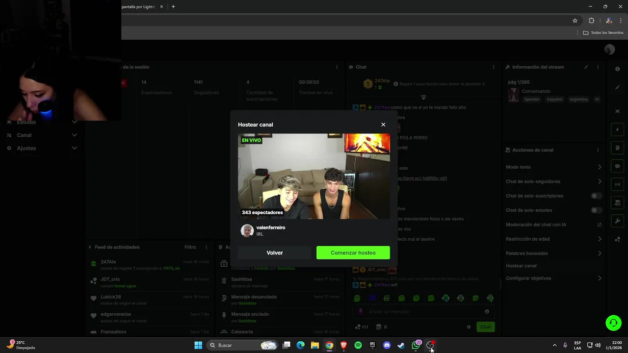Click the info icon in right sidebar
The height and width of the screenshot is (353, 628).
617,69
